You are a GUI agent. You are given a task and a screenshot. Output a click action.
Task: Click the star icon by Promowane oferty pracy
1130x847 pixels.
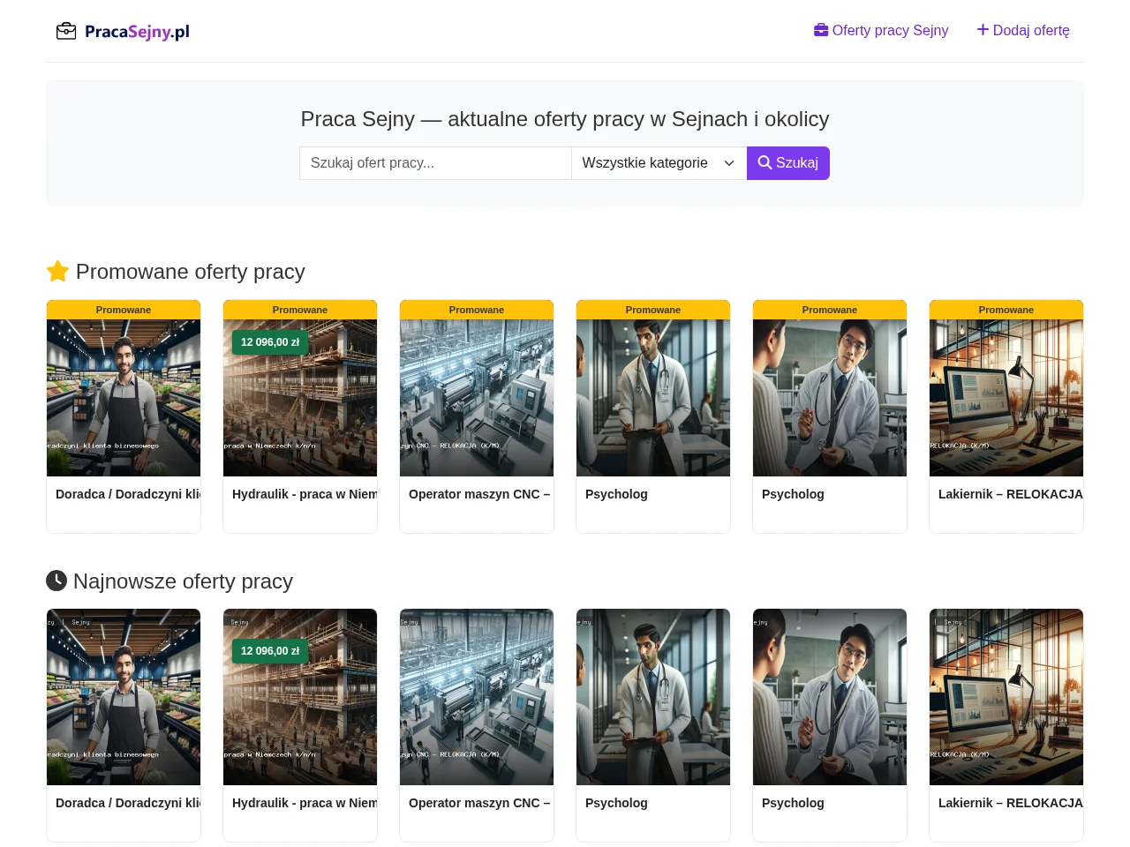point(57,272)
